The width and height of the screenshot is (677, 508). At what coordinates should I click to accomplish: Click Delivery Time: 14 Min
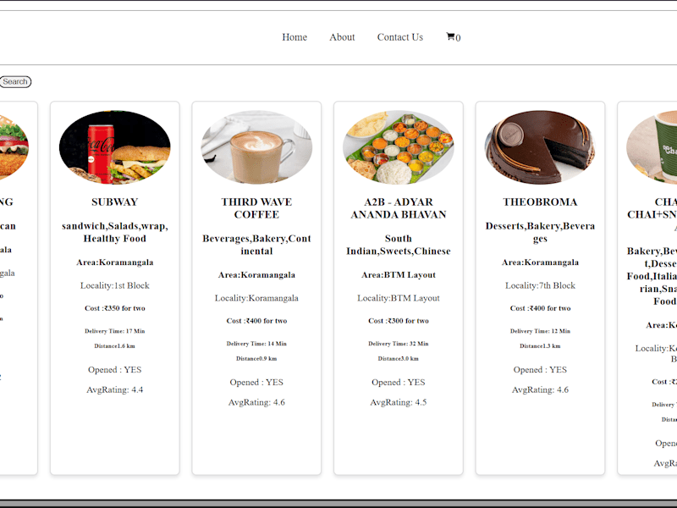[256, 344]
